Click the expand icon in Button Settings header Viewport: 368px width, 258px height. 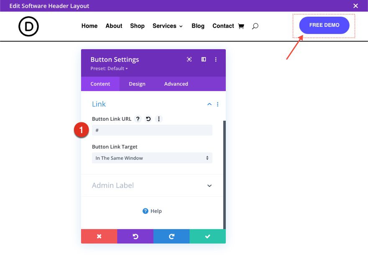click(x=189, y=59)
